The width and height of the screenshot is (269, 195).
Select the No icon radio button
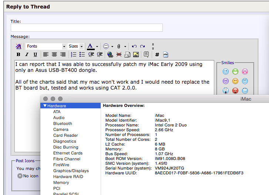point(20,176)
